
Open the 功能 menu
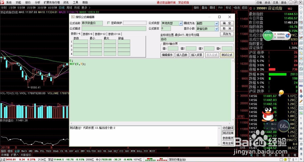pos(19,2)
